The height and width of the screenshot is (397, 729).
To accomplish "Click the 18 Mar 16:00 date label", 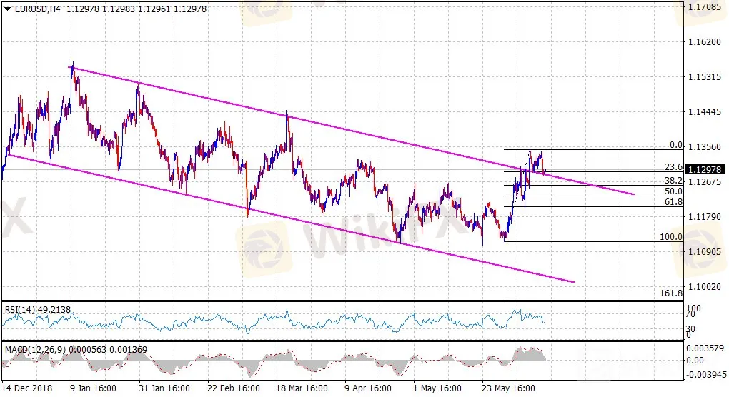I will 302,388.
